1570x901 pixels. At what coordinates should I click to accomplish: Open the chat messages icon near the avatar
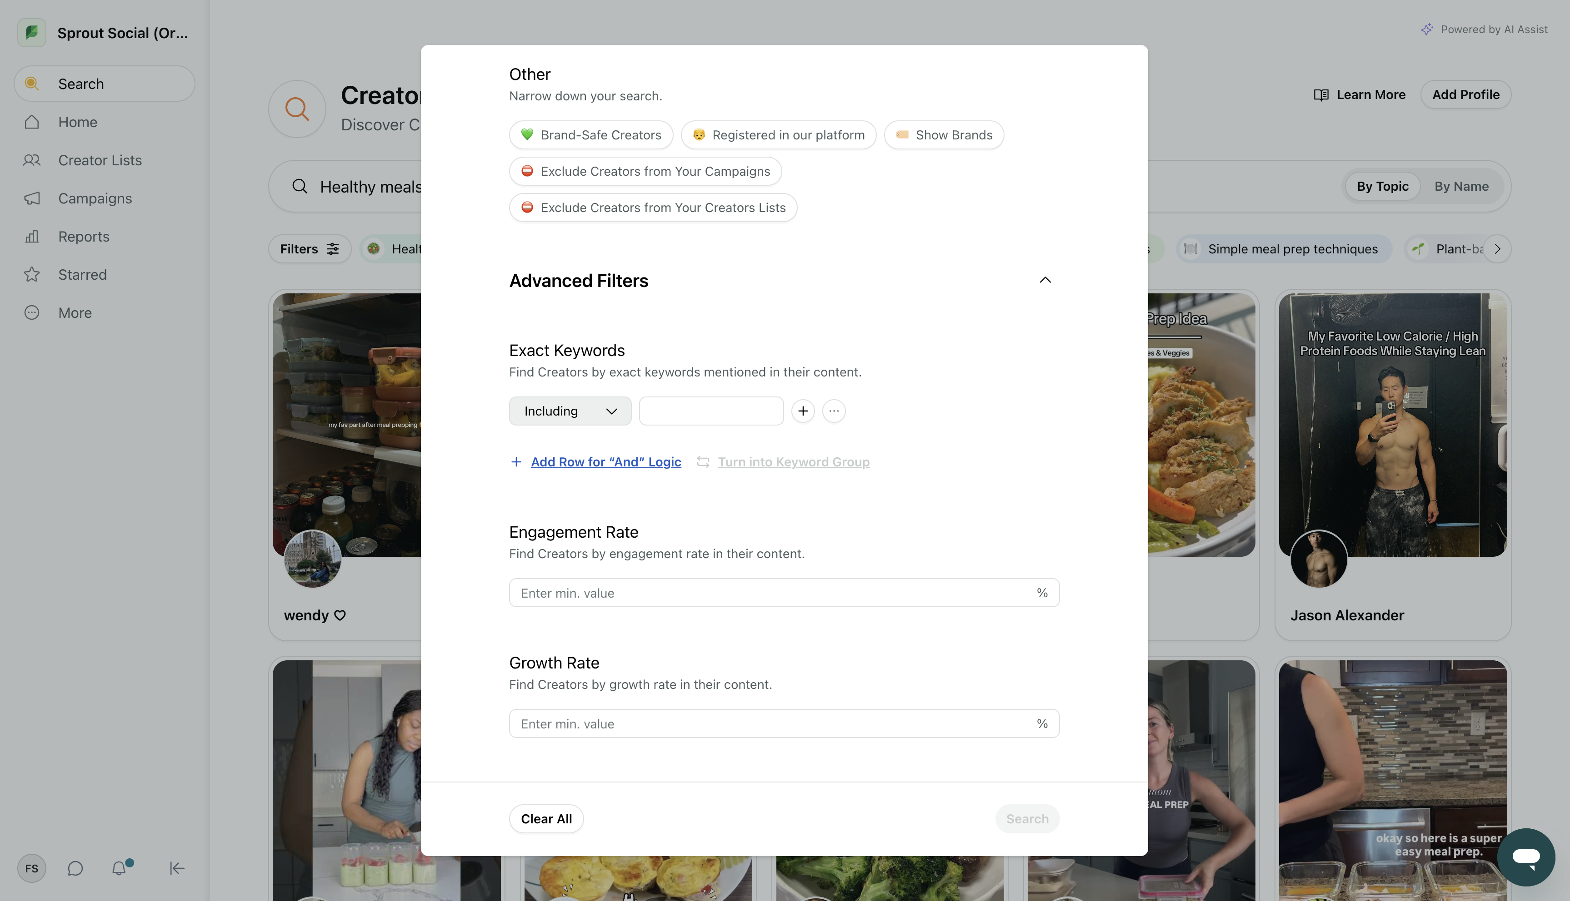tap(75, 868)
